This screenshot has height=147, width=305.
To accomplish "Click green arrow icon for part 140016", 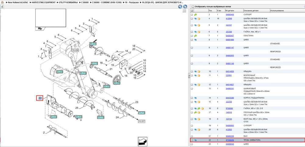I will click(x=196, y=112).
